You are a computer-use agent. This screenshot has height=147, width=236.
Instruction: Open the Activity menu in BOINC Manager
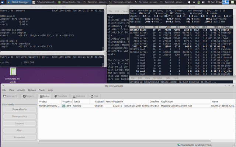point(21,90)
